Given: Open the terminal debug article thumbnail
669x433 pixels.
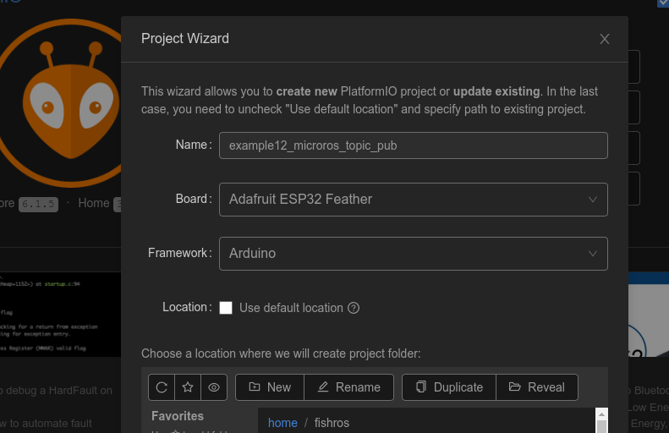Looking at the screenshot, I should 59,314.
